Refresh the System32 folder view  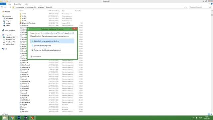186,7
